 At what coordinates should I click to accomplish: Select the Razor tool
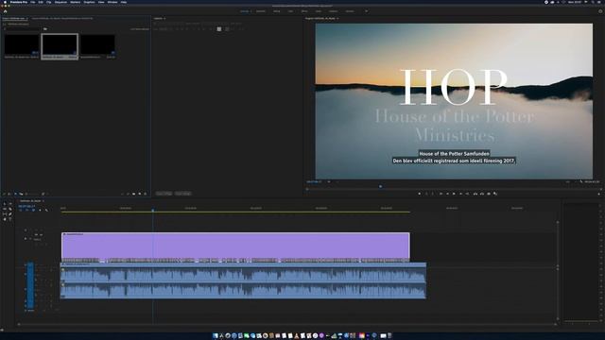[x=10, y=209]
